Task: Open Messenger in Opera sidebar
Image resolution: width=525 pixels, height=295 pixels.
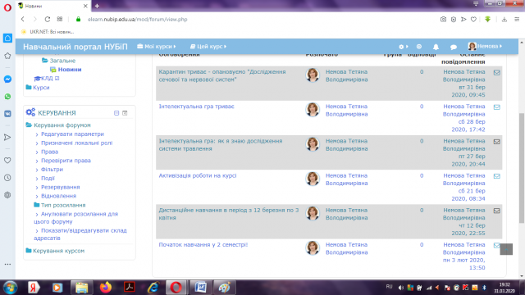Action: pyautogui.click(x=7, y=79)
